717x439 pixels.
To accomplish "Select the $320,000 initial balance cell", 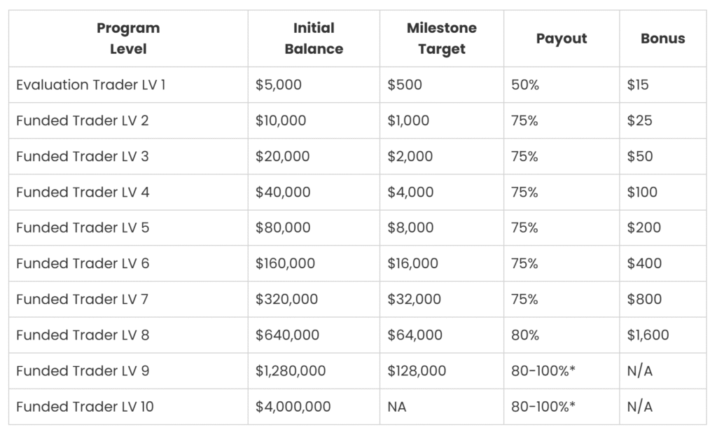I will pyautogui.click(x=314, y=299).
